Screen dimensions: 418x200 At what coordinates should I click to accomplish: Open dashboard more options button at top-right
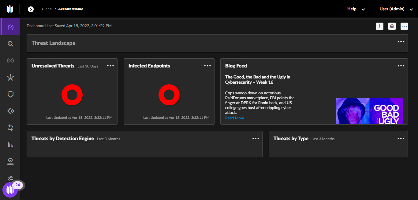click(x=404, y=26)
